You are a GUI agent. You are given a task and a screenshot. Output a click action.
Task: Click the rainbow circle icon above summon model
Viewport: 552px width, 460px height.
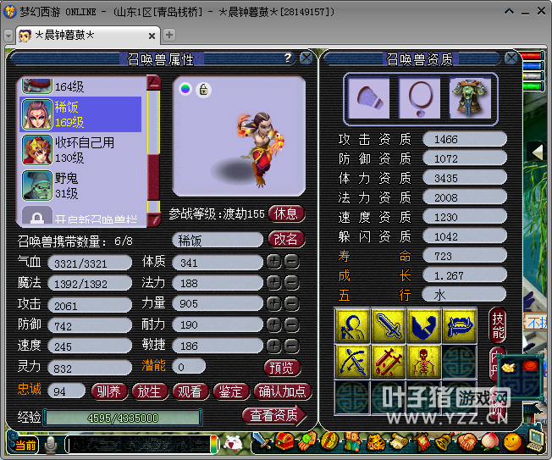185,89
